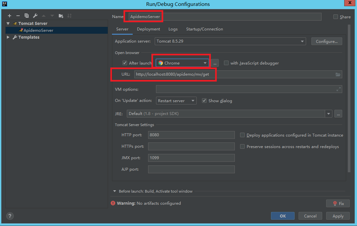This screenshot has height=226, width=357.
Task: Switch to the Logs tab
Action: (x=173, y=29)
